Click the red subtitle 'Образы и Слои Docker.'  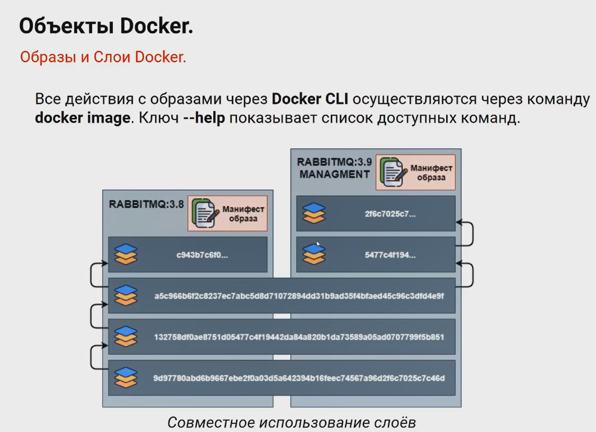point(103,57)
